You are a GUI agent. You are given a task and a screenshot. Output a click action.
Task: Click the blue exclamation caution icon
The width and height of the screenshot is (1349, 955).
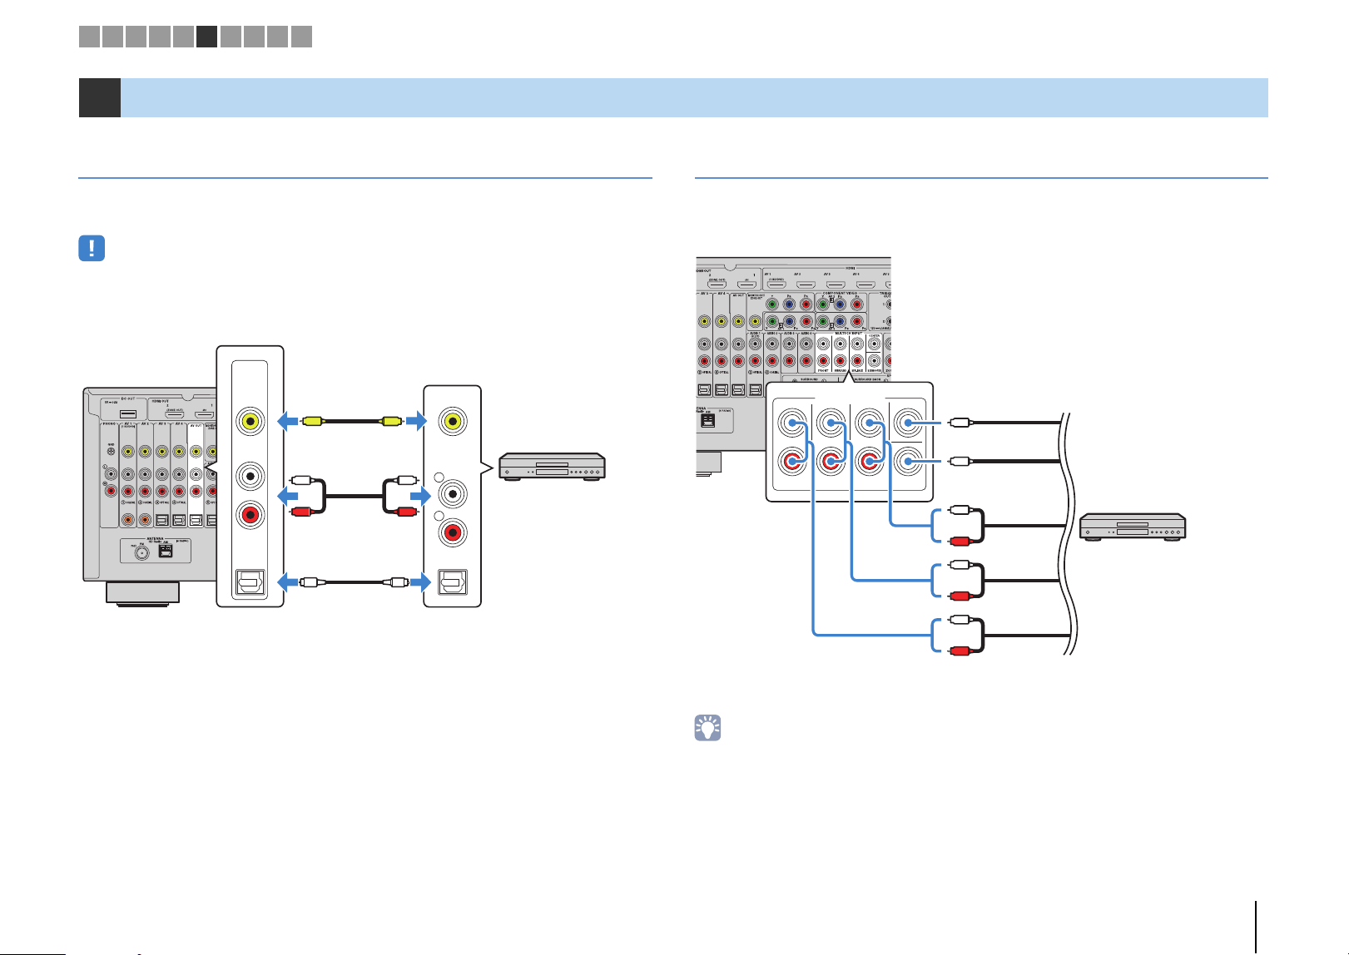pos(92,249)
